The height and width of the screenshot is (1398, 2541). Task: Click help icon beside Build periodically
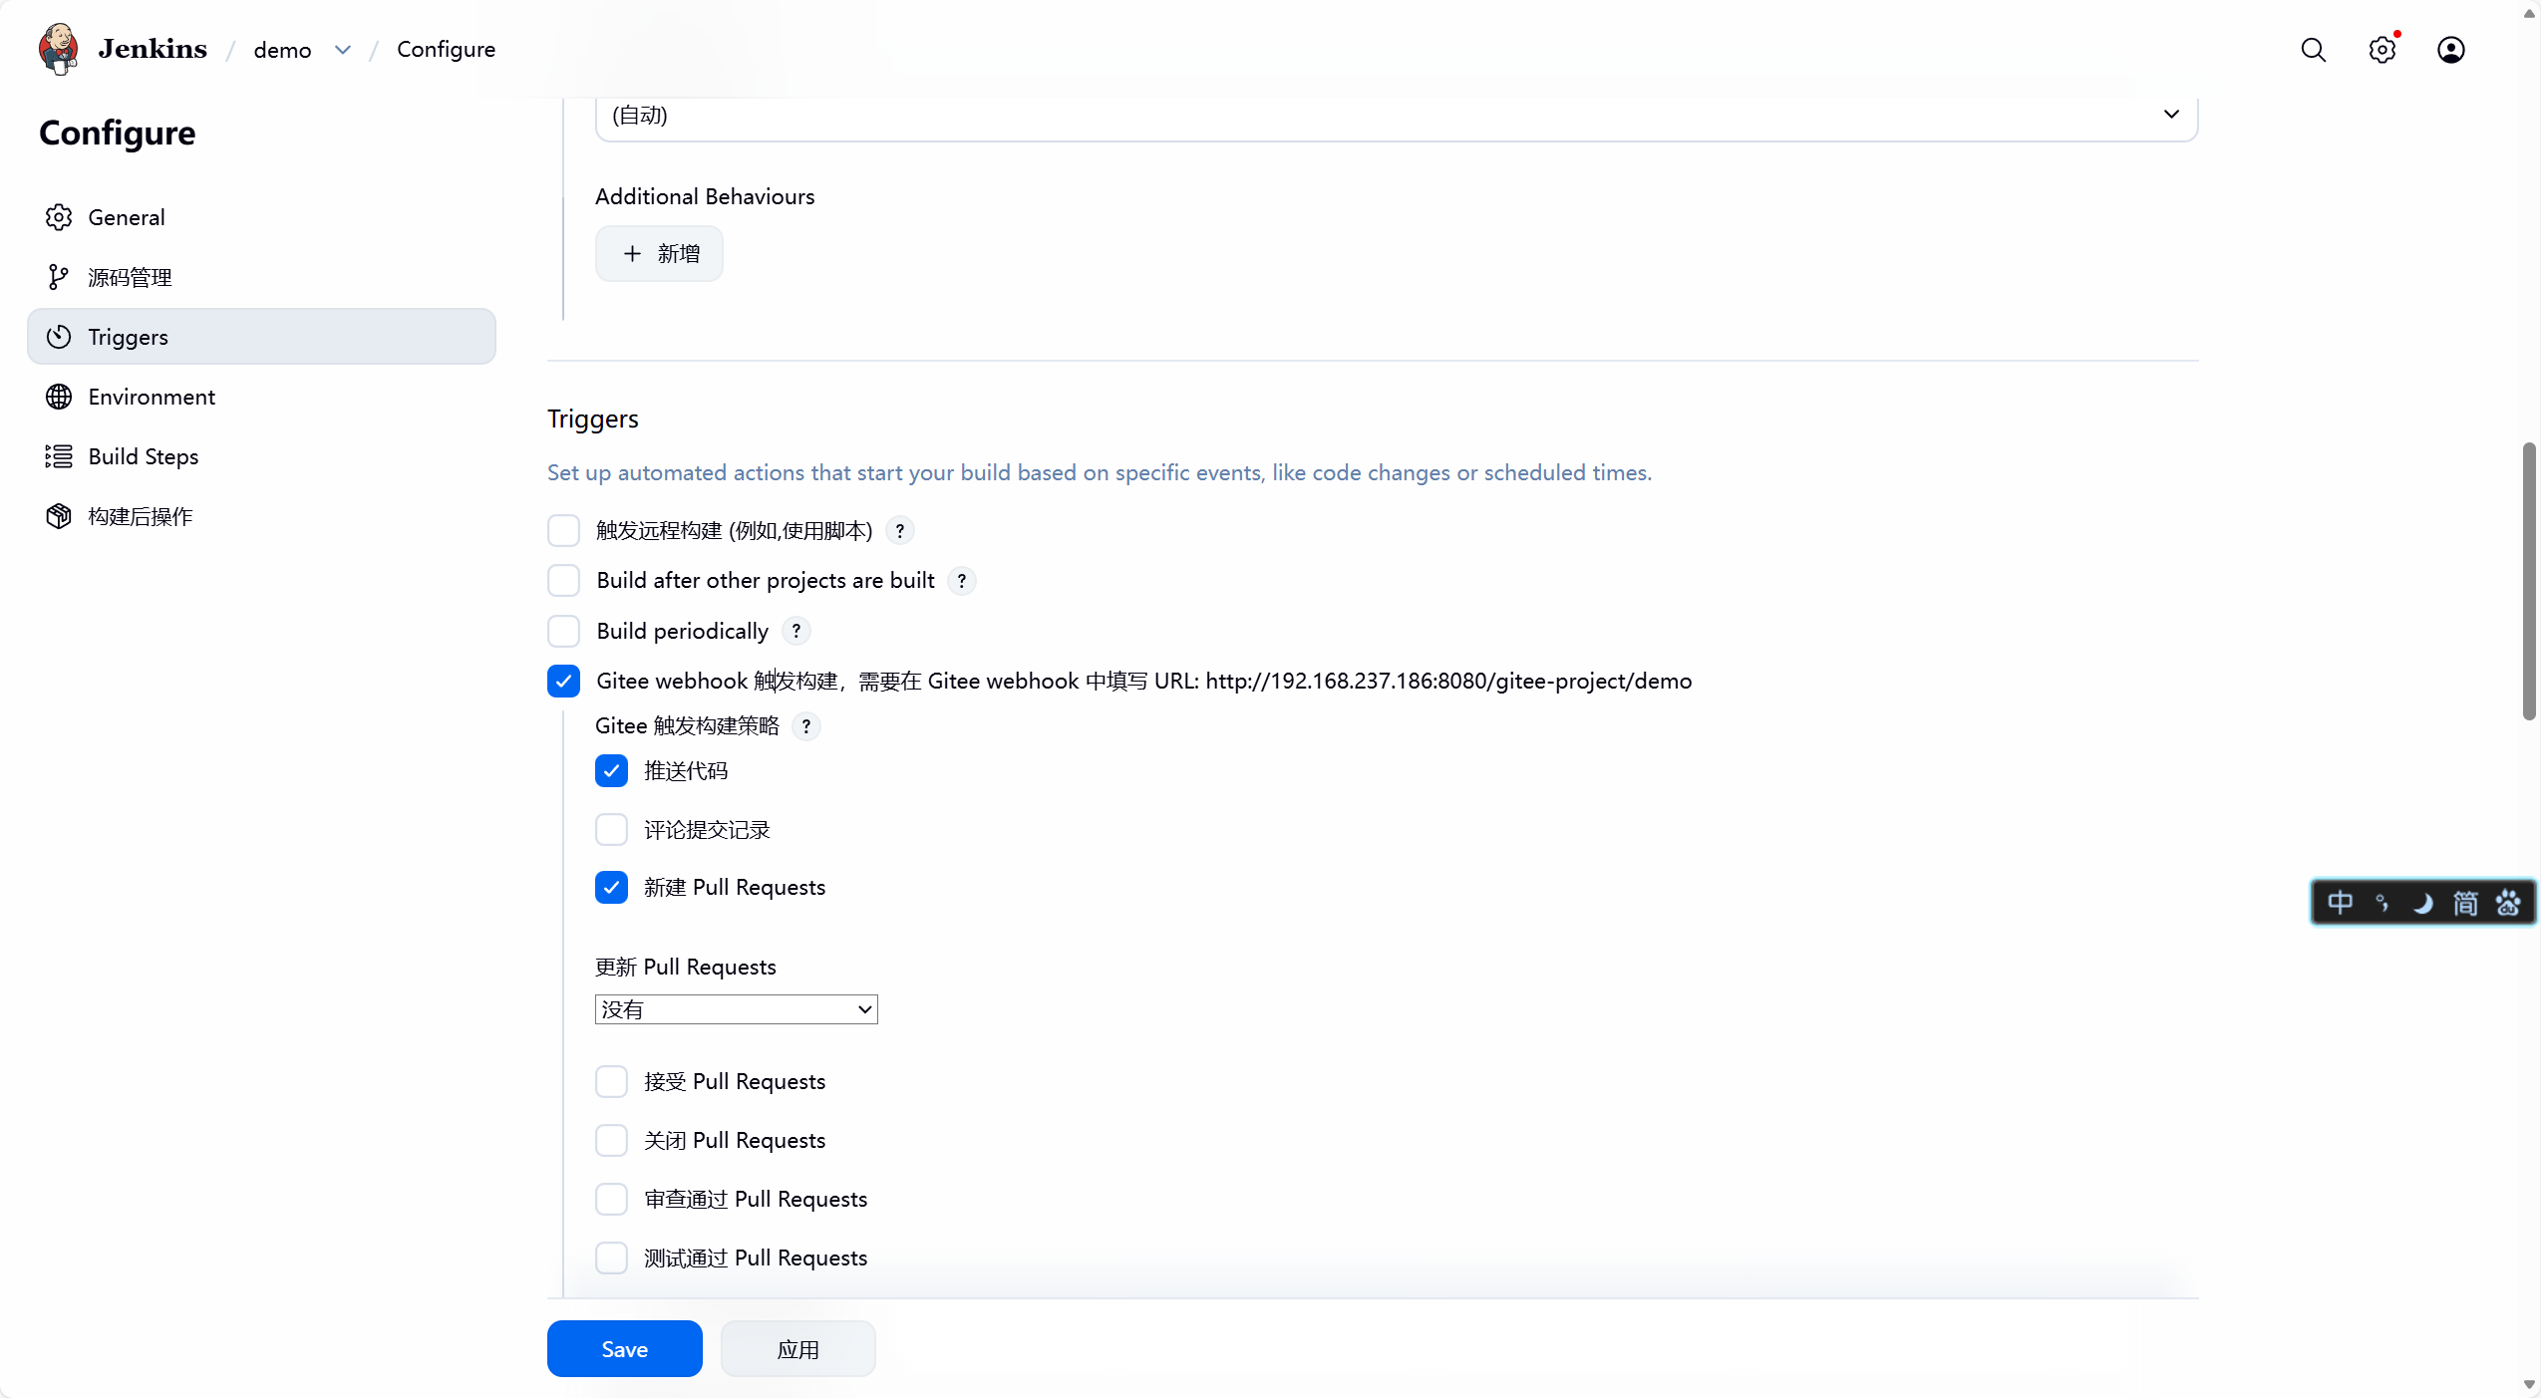point(795,631)
